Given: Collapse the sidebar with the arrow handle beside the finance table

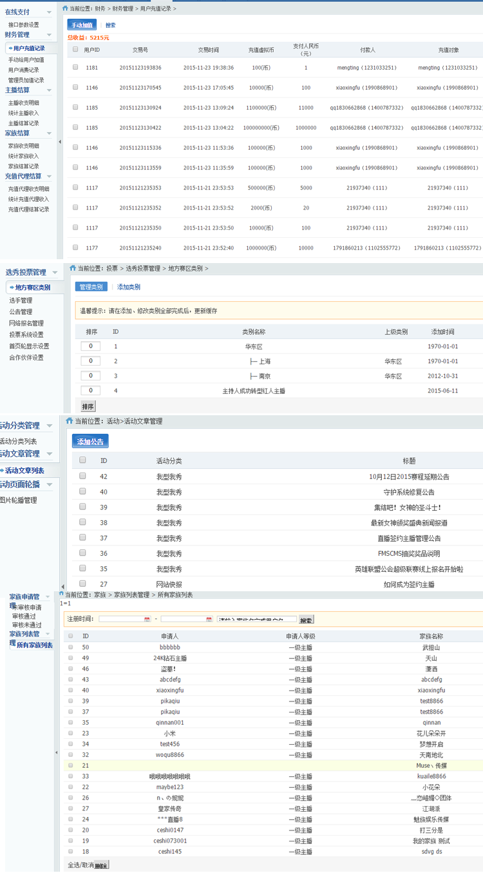Looking at the screenshot, I should pyautogui.click(x=60, y=141).
